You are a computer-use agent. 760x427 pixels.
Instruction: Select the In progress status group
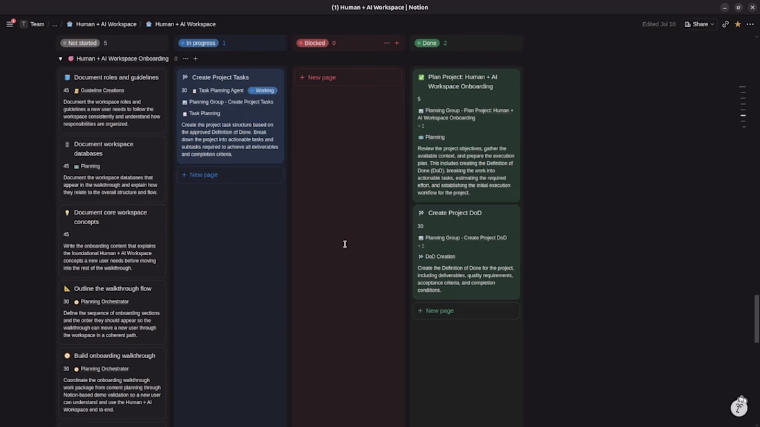pyautogui.click(x=198, y=43)
